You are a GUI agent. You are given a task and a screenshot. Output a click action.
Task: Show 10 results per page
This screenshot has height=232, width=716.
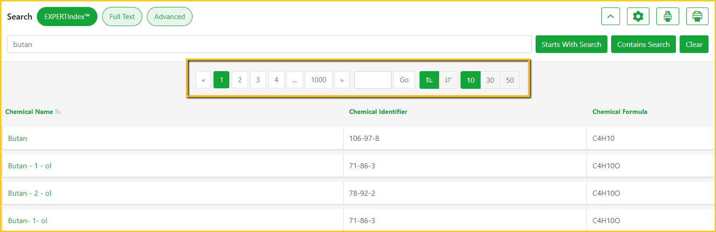[470, 80]
